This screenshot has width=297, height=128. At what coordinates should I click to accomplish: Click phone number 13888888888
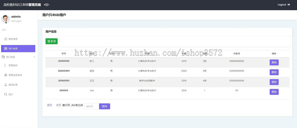click(x=237, y=61)
